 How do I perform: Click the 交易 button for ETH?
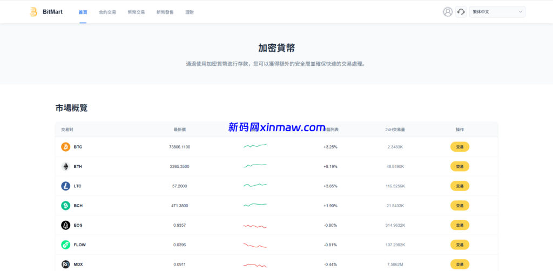point(460,166)
